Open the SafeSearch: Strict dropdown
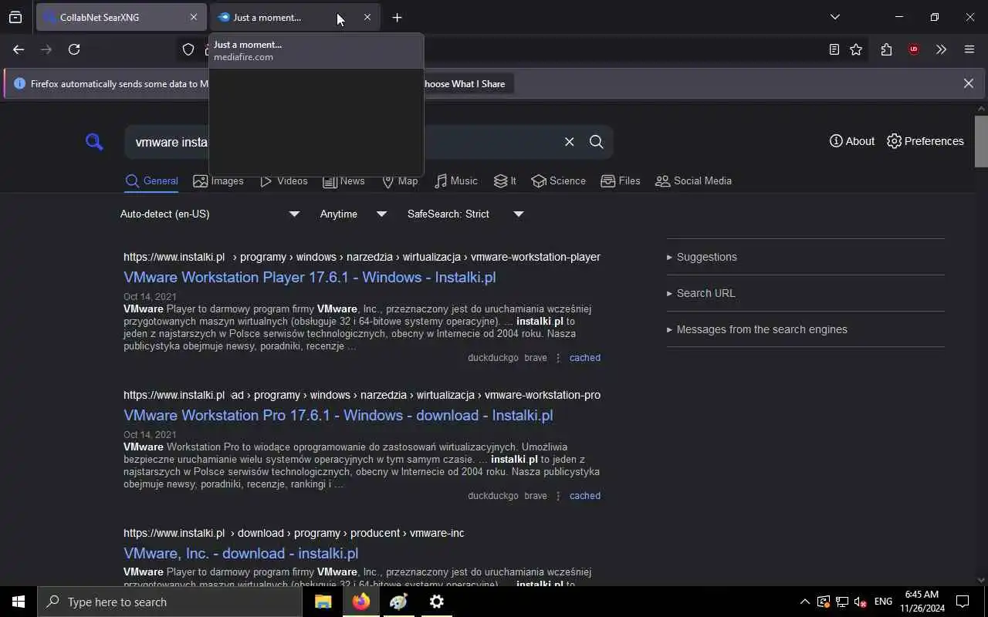This screenshot has width=988, height=617. point(465,214)
